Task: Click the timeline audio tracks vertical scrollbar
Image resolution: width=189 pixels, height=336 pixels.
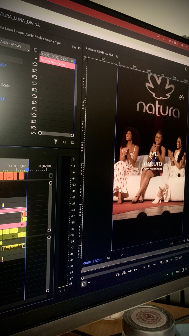Action: click(48, 264)
